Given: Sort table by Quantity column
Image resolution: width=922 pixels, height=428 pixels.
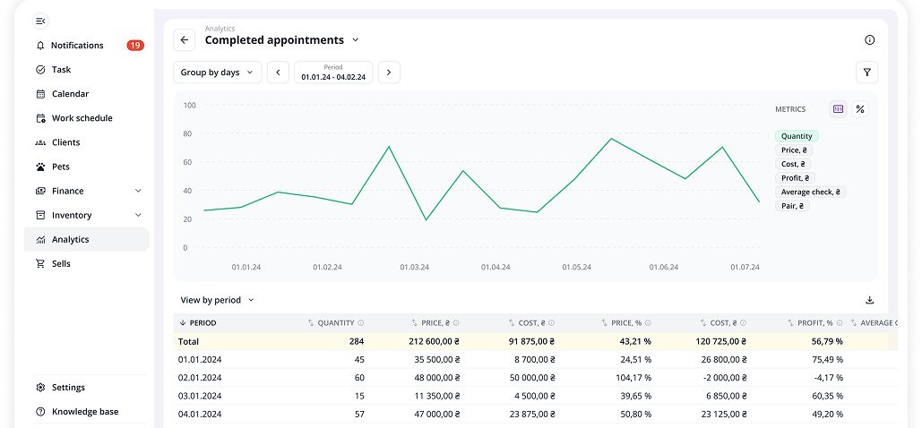Looking at the screenshot, I should (335, 323).
